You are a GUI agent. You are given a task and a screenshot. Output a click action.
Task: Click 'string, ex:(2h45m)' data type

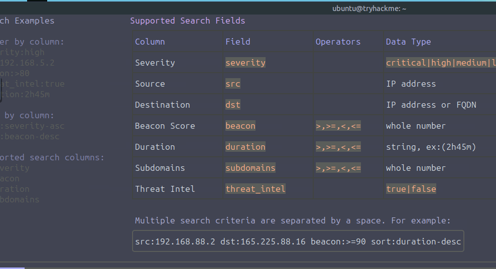(431, 147)
